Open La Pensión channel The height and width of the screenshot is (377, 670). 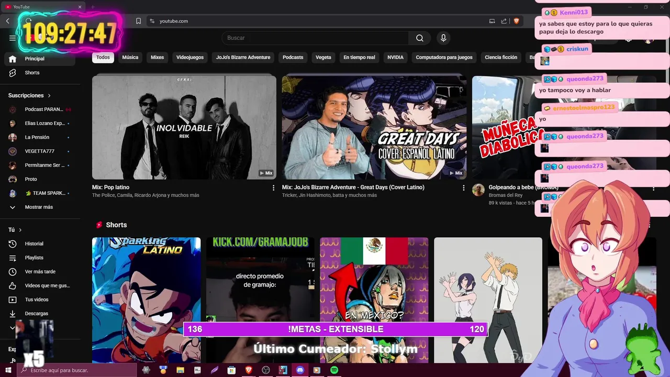click(x=40, y=137)
